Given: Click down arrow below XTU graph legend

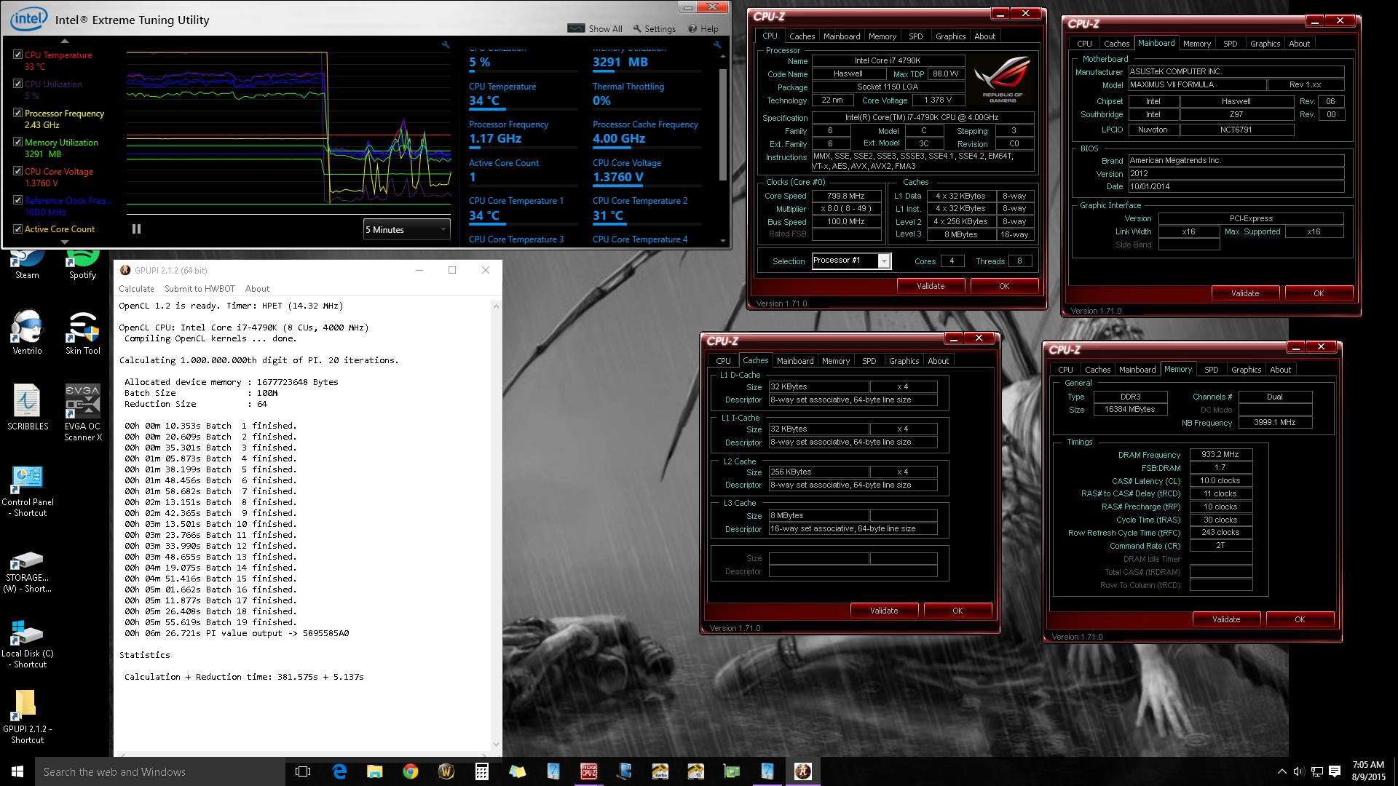Looking at the screenshot, I should (64, 242).
